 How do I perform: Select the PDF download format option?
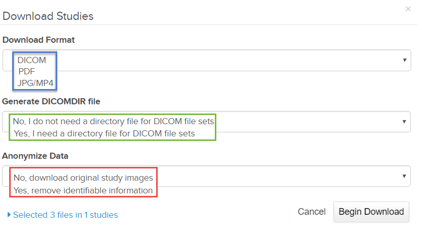pos(27,71)
